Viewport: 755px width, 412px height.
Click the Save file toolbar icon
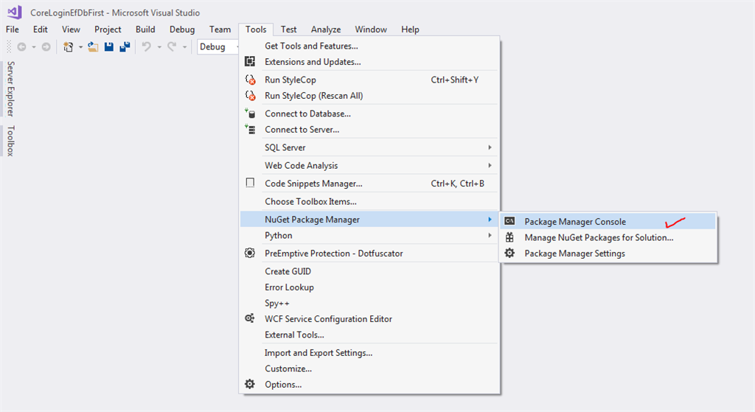(x=109, y=47)
